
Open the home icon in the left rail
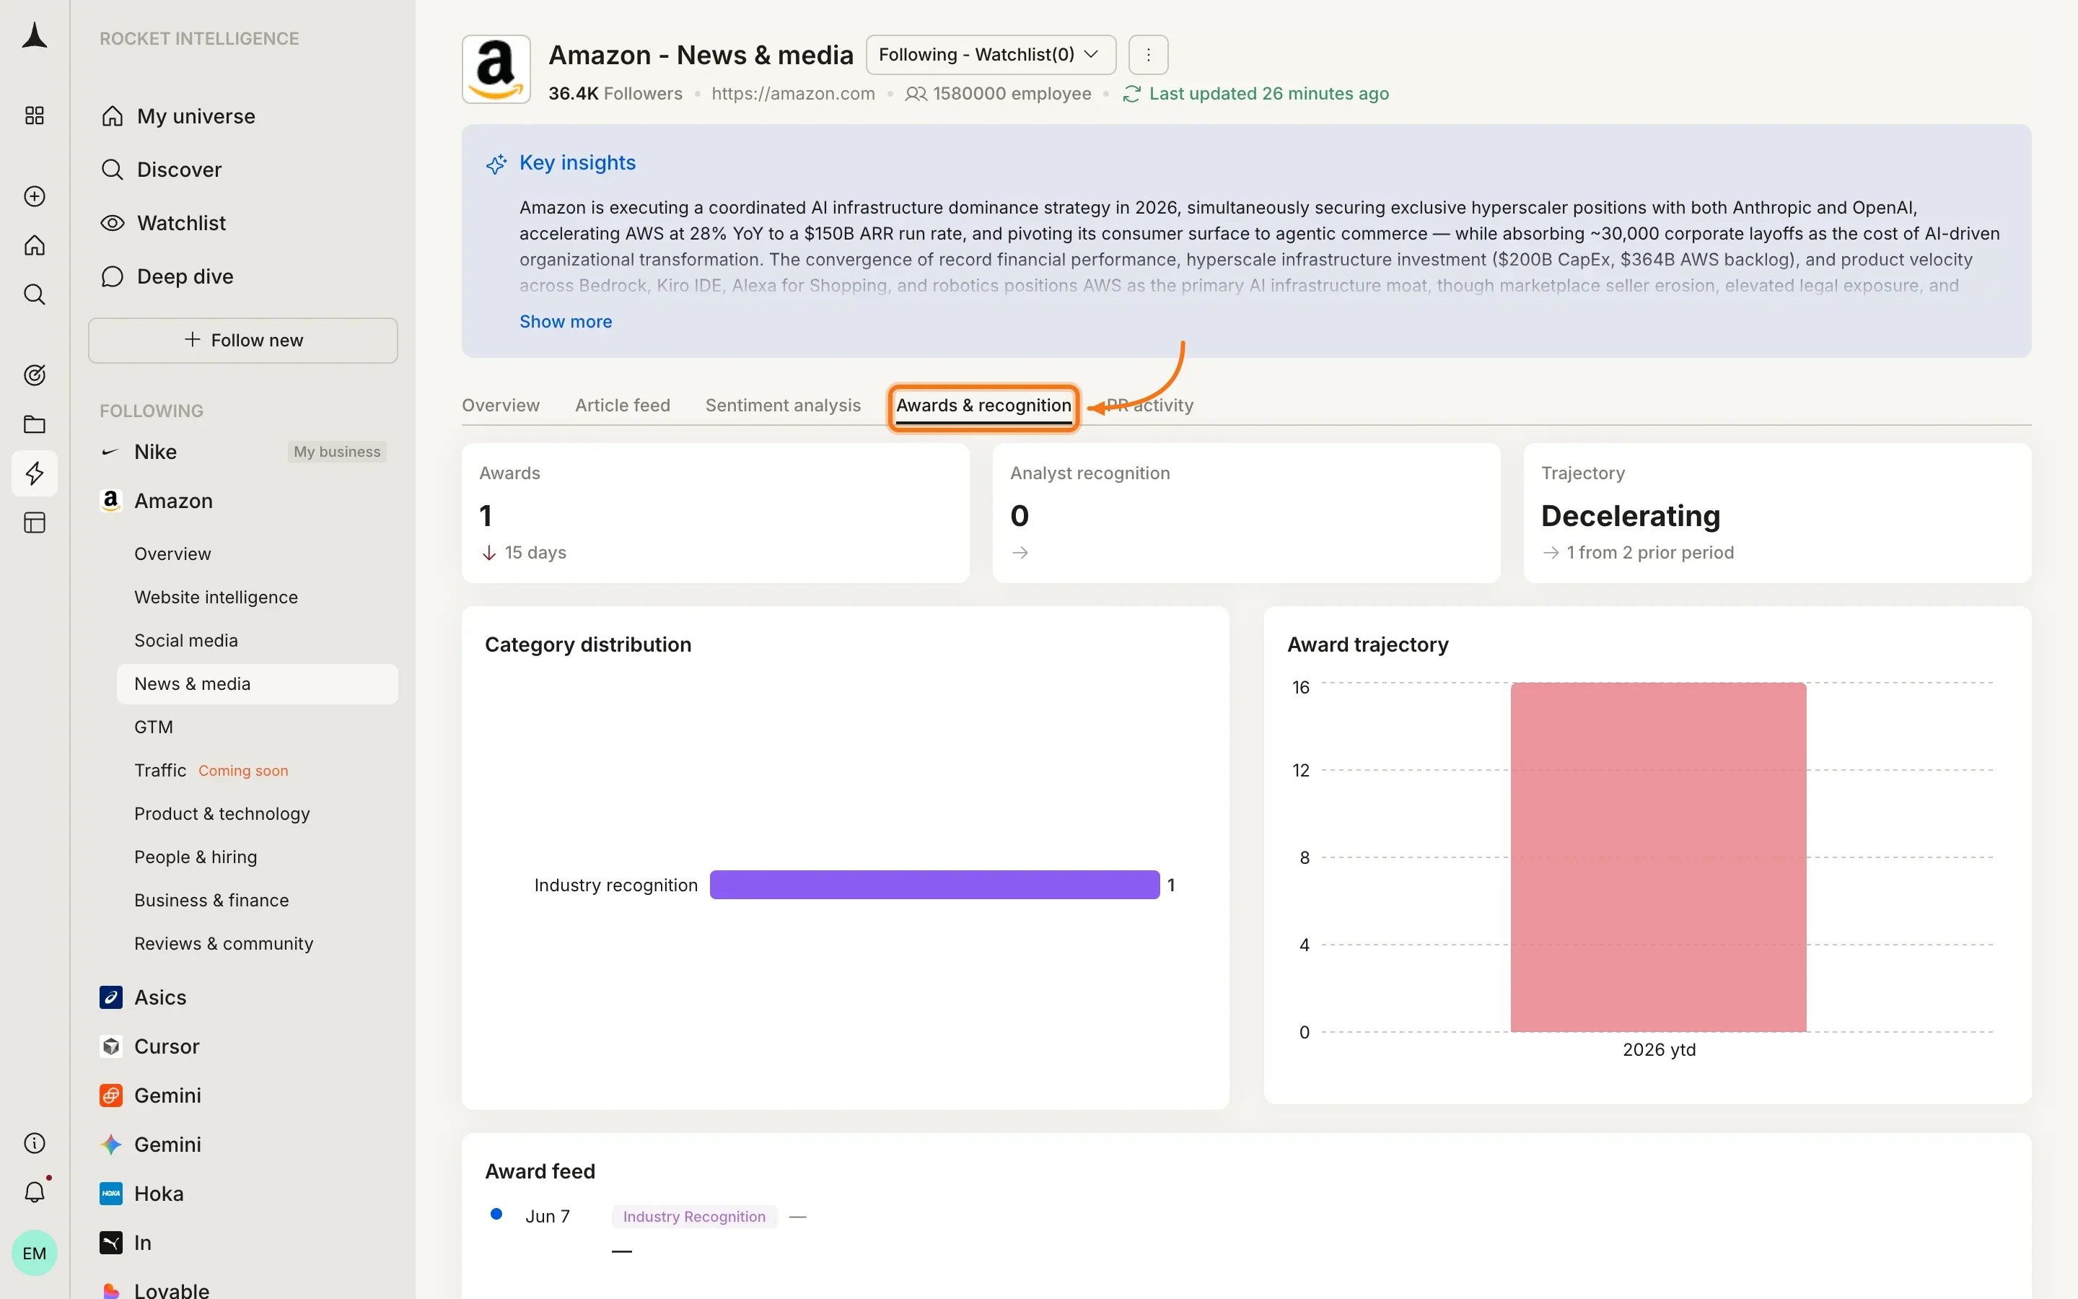click(35, 245)
